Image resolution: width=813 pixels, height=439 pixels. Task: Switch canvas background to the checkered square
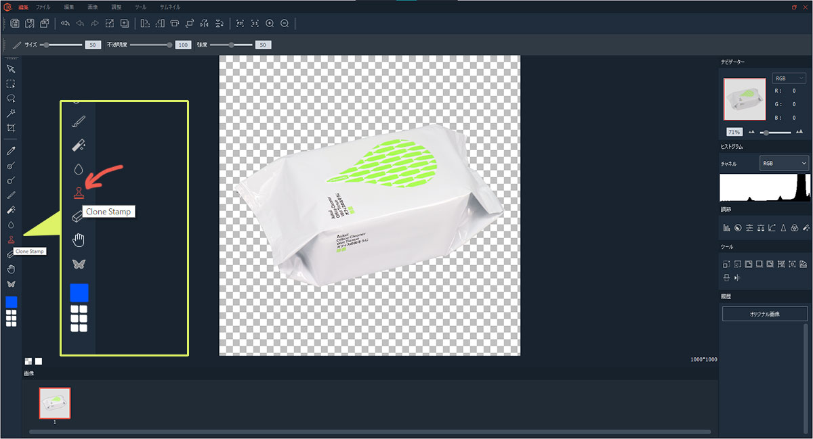pyautogui.click(x=28, y=361)
